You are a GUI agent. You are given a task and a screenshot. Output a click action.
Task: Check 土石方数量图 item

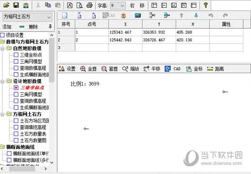point(16,140)
